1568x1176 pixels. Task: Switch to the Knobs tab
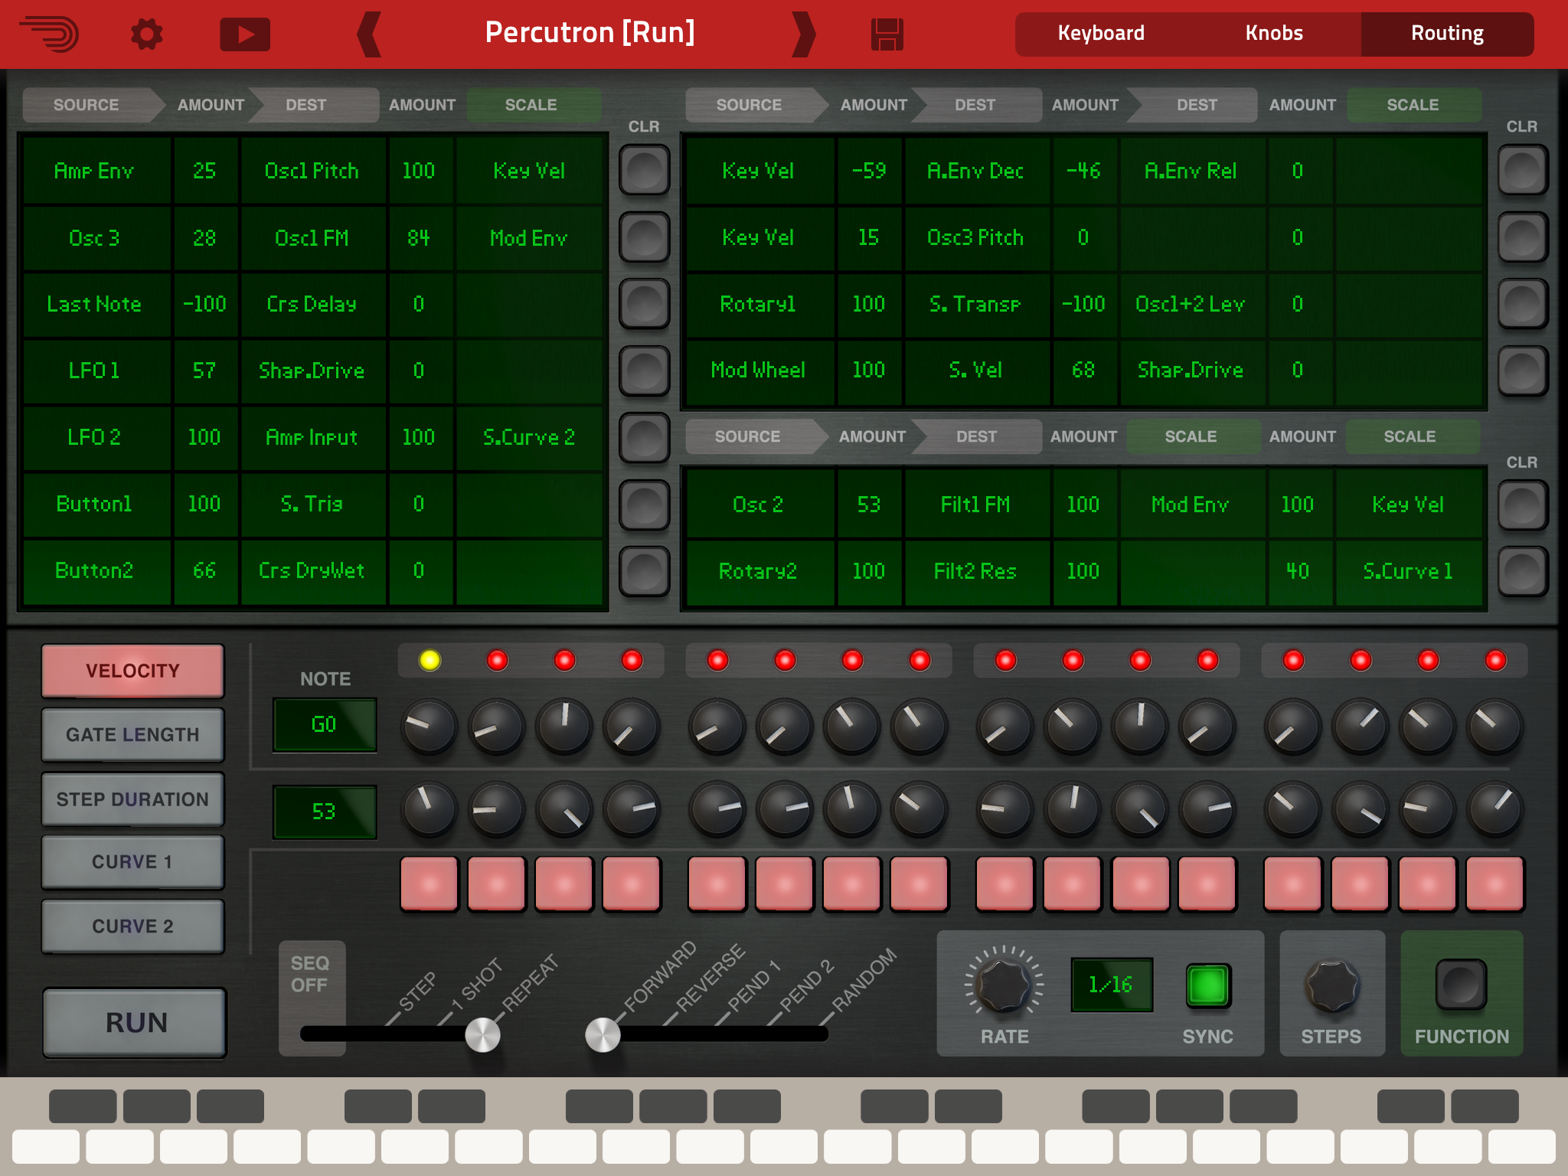pos(1274,33)
